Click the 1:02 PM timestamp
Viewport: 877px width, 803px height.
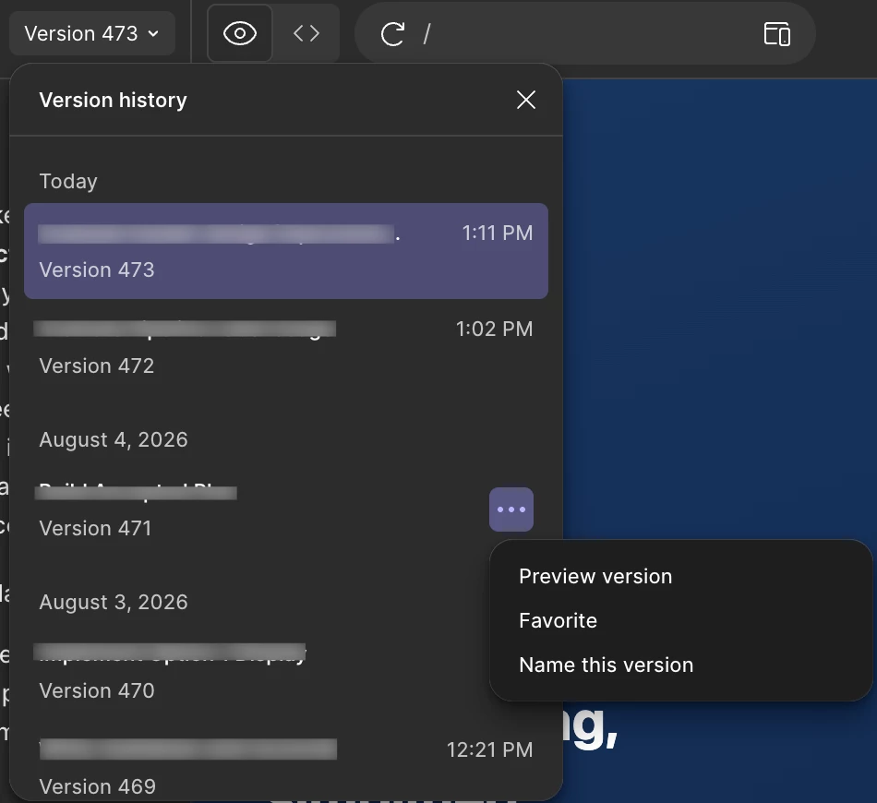pyautogui.click(x=495, y=329)
